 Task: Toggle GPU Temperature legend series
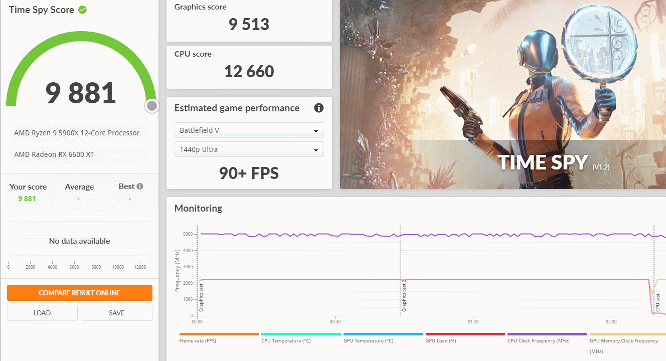pyautogui.click(x=383, y=338)
